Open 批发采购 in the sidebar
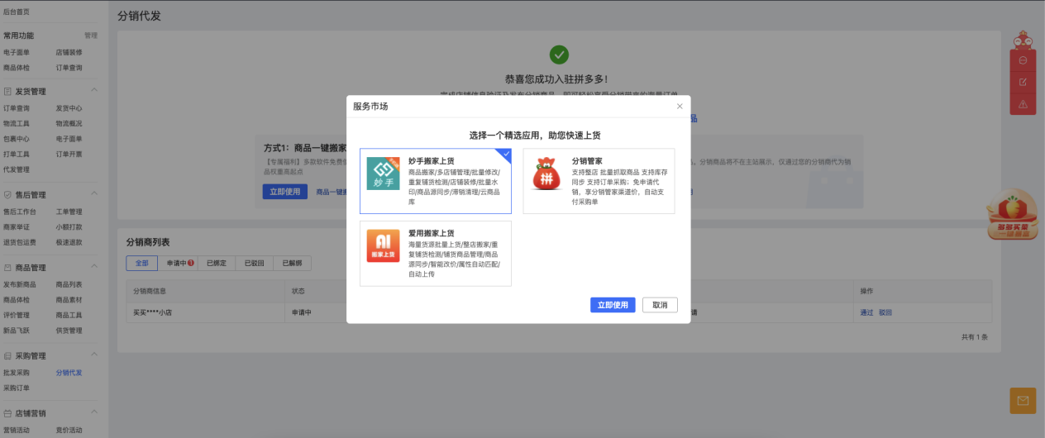The height and width of the screenshot is (438, 1045). (x=17, y=373)
